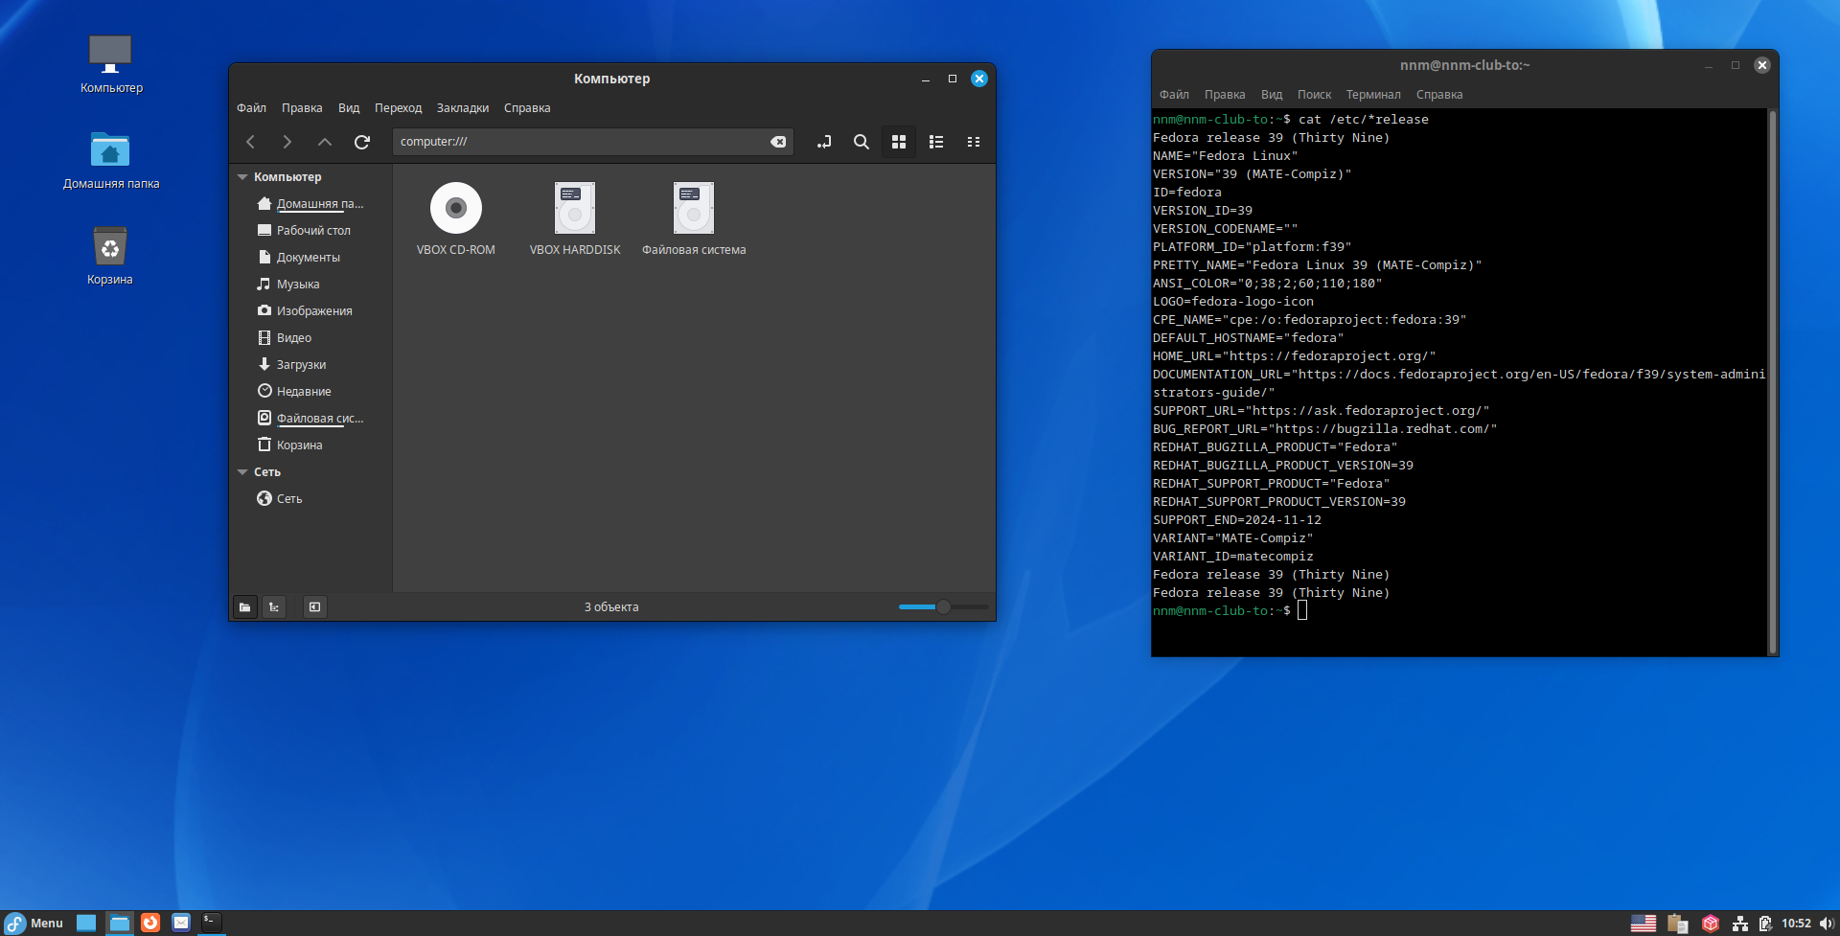The image size is (1840, 936).
Task: Hide the sidebar using status bar button
Action: click(314, 606)
